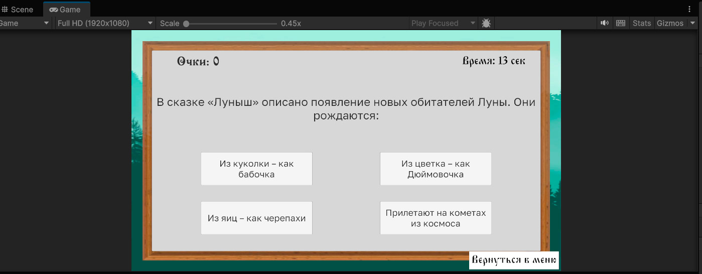Choose answer "Из куколки – как бабочка"
Viewport: 702px width, 274px height.
tap(256, 169)
